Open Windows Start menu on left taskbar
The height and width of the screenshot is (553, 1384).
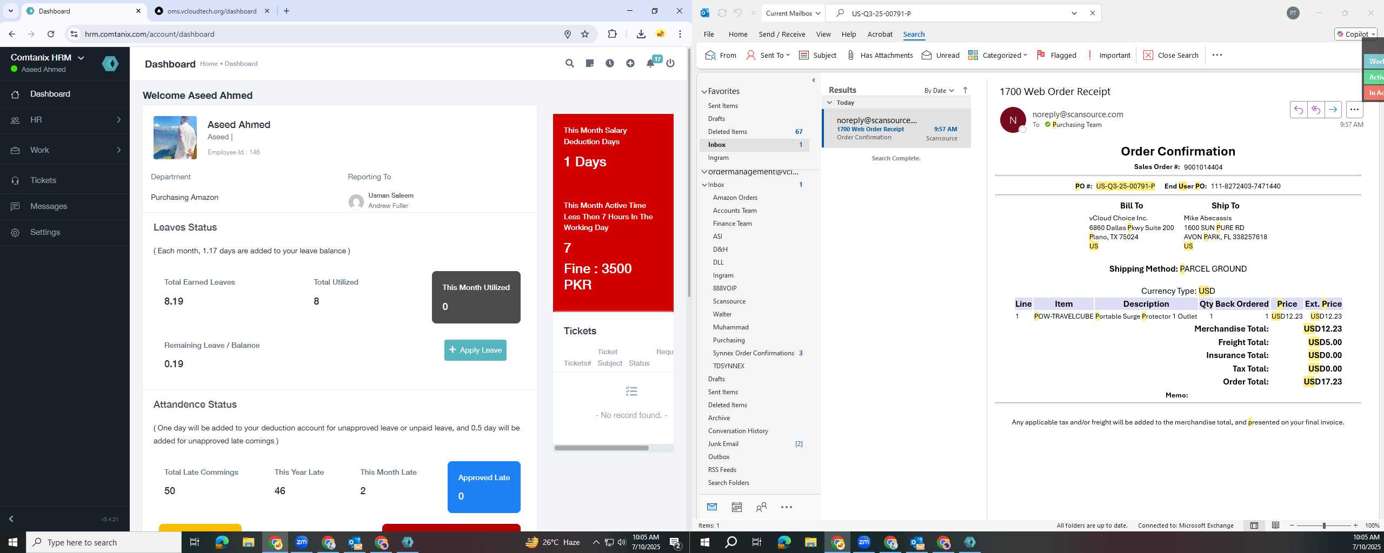tap(13, 542)
